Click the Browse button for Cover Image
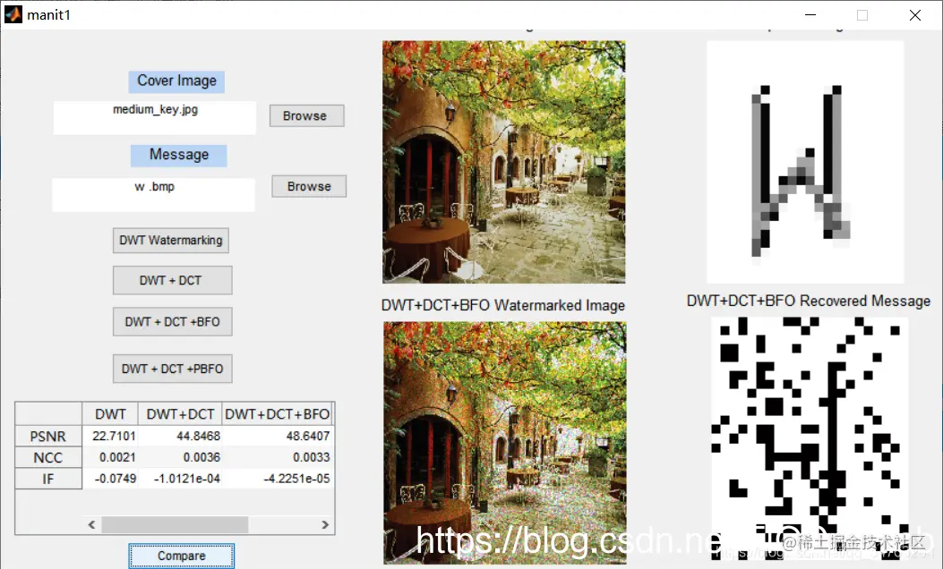This screenshot has width=943, height=569. pos(306,116)
